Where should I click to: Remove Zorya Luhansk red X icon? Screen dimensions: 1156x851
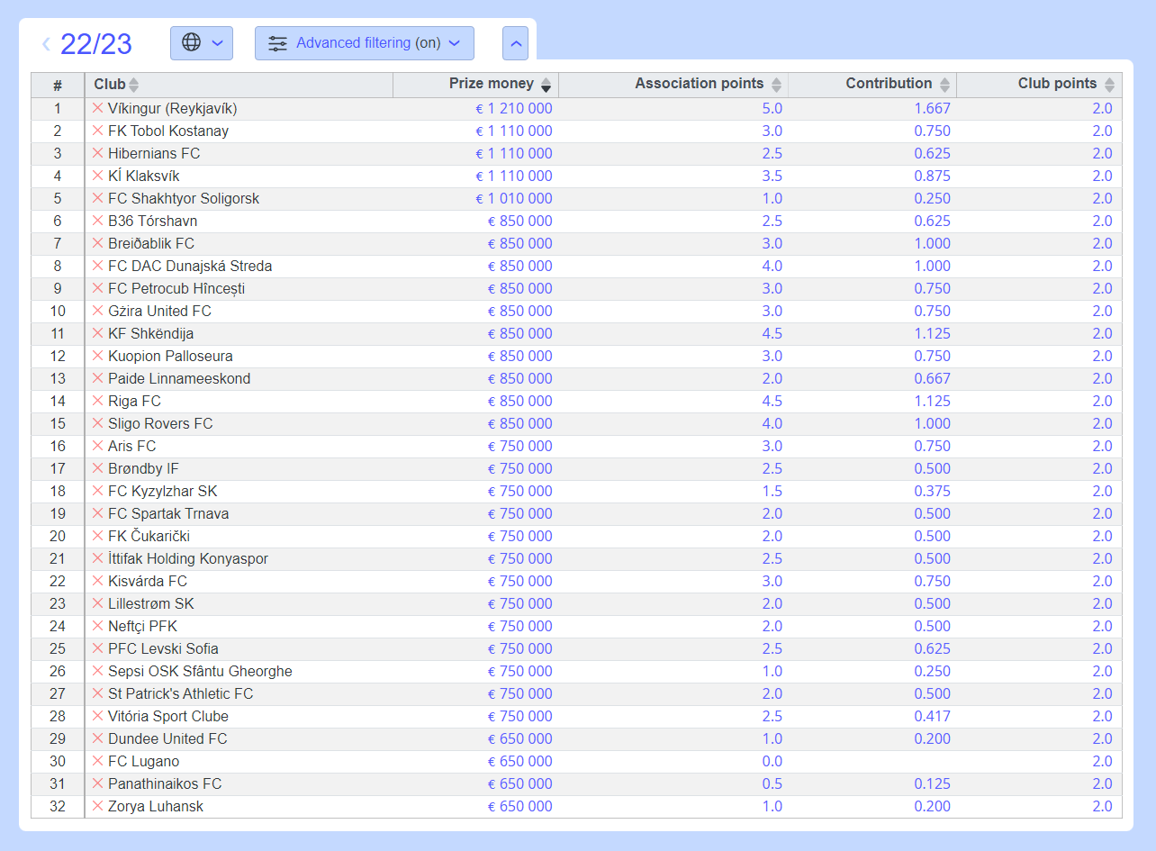(98, 806)
